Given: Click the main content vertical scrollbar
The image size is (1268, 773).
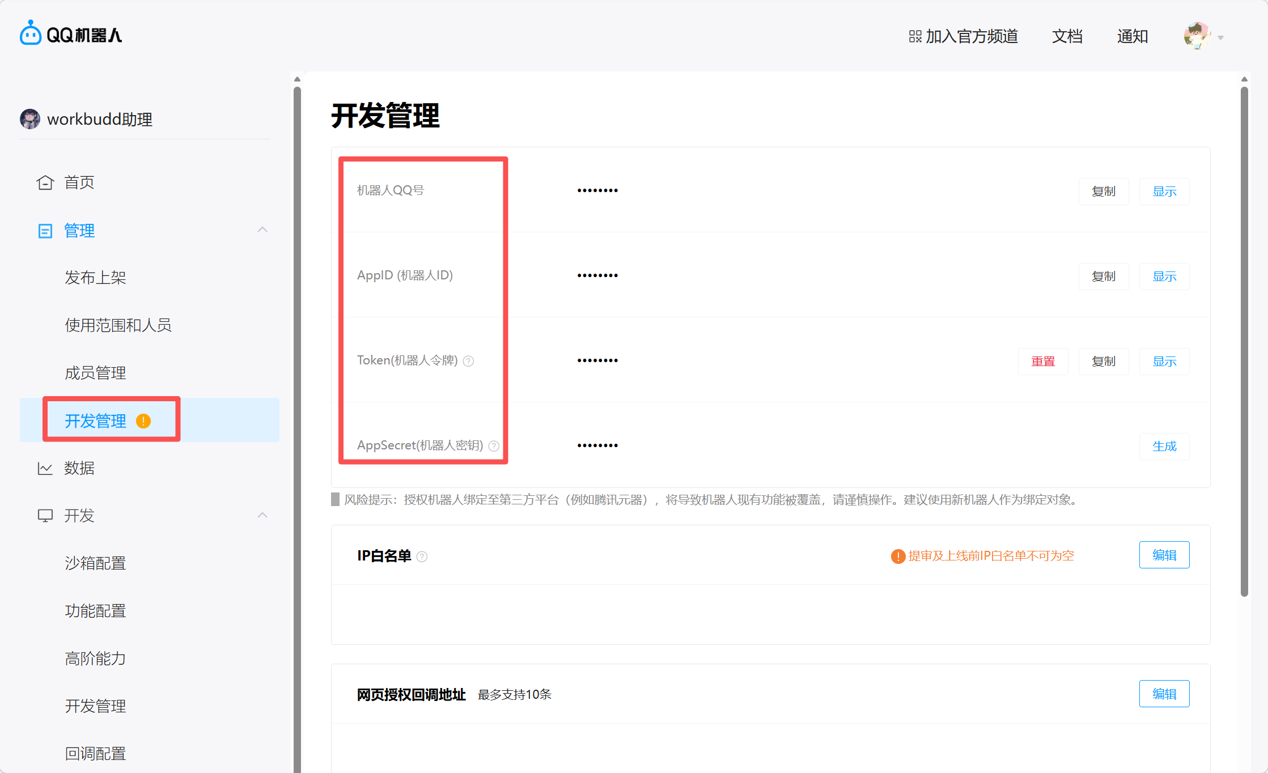Looking at the screenshot, I should (x=1244, y=340).
